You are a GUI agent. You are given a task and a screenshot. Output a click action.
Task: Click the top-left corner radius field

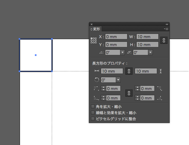pos(113,89)
